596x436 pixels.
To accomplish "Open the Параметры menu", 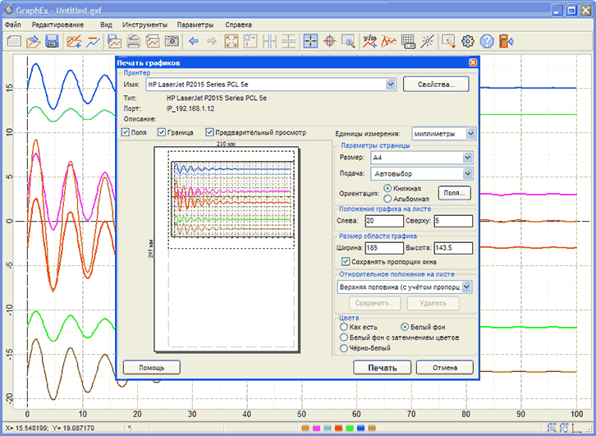I will click(x=195, y=25).
